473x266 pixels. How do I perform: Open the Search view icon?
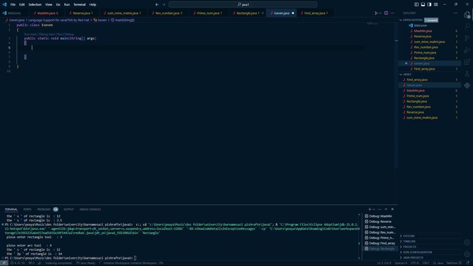[467, 26]
